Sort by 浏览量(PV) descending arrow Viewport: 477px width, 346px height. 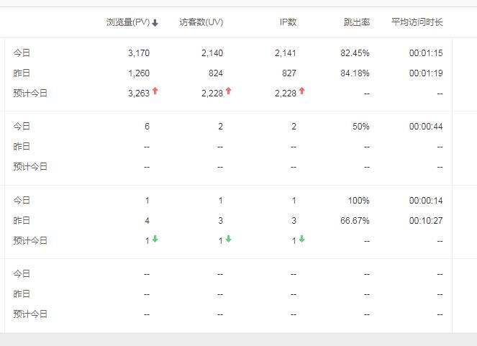[x=155, y=23]
